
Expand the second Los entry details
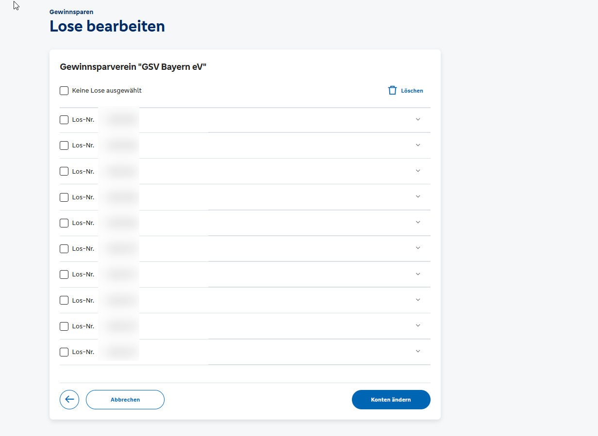click(418, 145)
